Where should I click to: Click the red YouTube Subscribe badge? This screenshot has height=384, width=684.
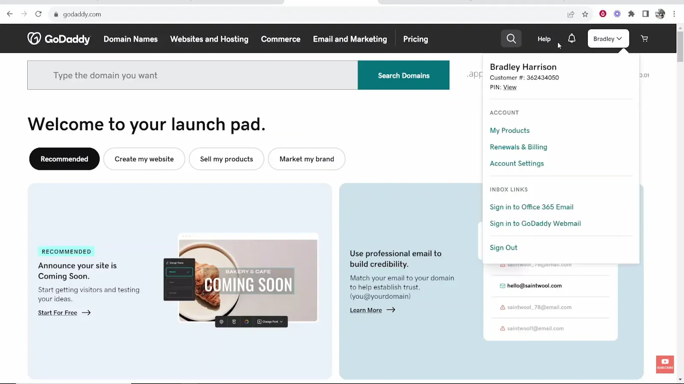(x=665, y=364)
